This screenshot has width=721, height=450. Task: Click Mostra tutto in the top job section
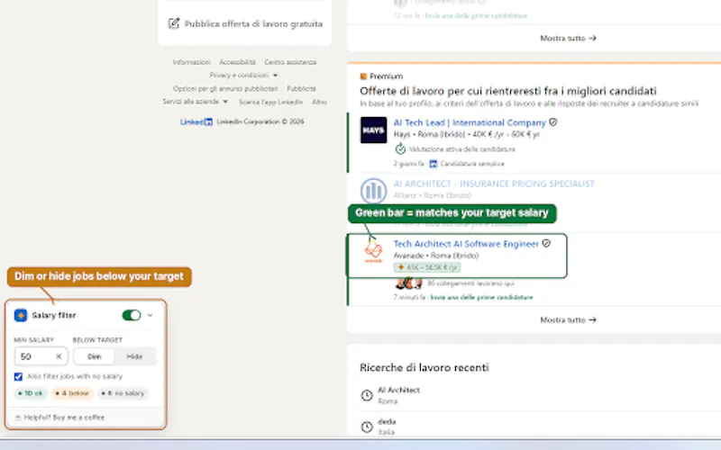(x=568, y=38)
